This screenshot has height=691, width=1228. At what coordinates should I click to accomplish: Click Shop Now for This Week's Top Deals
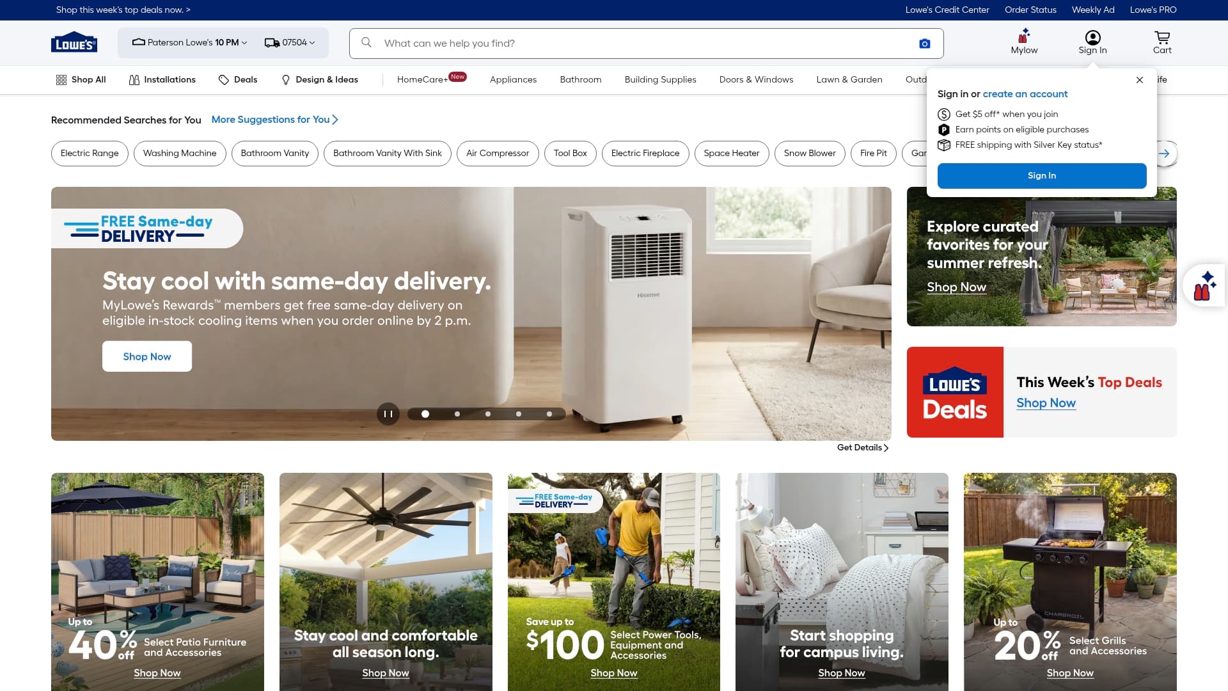1046,403
